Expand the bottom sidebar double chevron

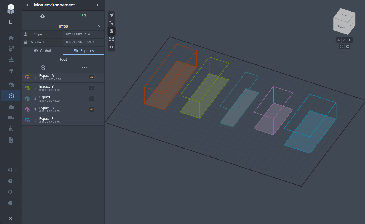[11, 218]
